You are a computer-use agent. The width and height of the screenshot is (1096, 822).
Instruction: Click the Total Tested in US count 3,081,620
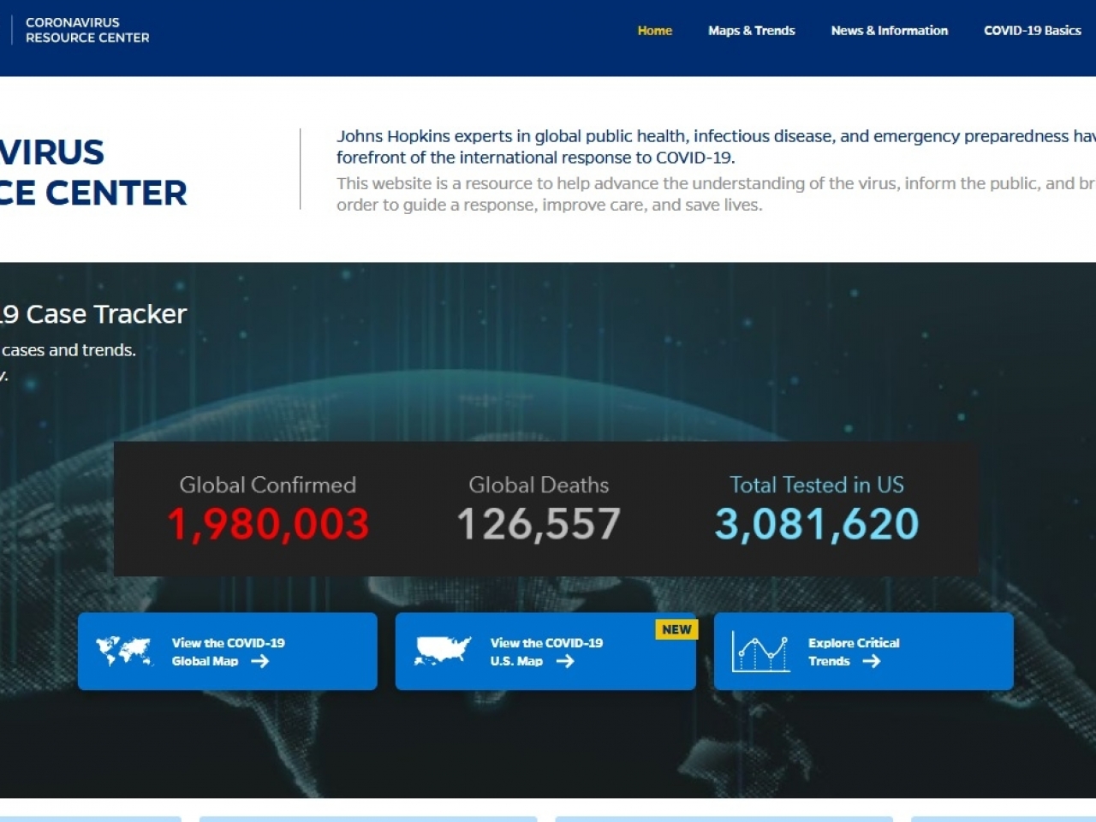click(x=817, y=524)
